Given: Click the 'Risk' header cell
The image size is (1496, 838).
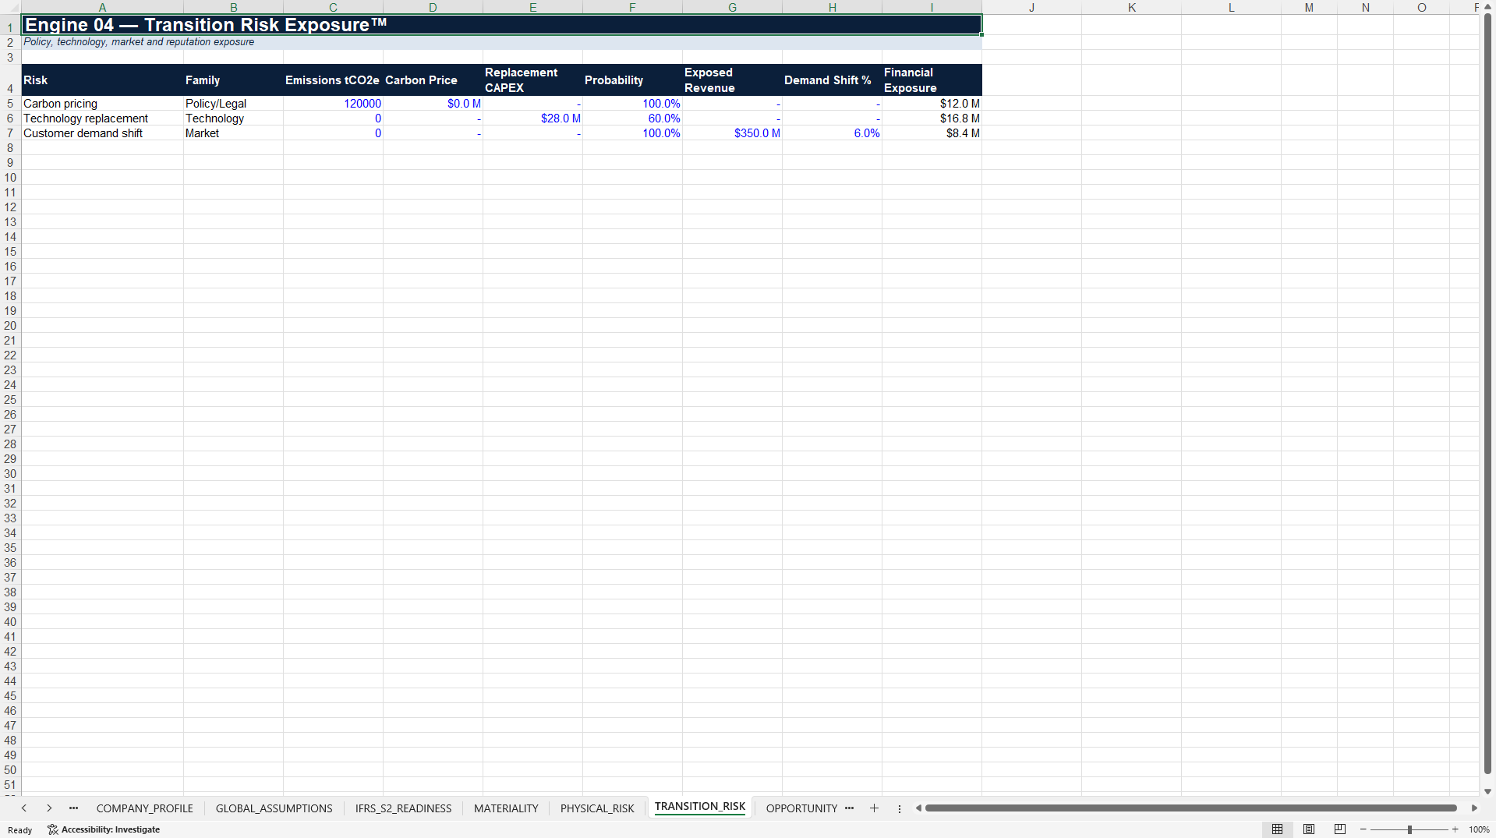Looking at the screenshot, I should [x=102, y=80].
